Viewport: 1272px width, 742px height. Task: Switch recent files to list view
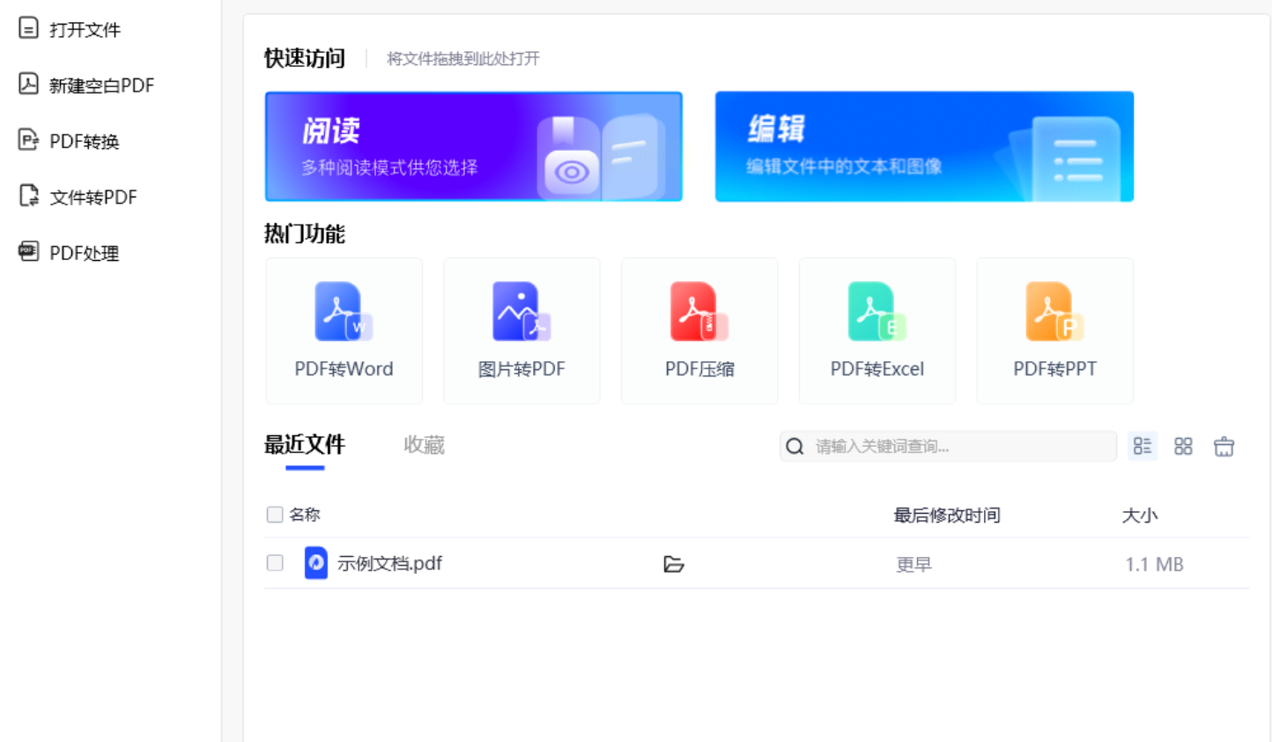pos(1143,446)
